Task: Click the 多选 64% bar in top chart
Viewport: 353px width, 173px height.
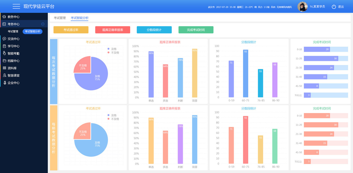Action: click(165, 81)
